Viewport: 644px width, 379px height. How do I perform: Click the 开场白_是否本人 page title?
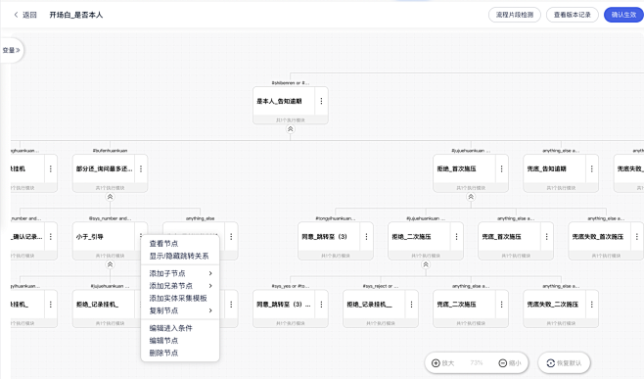(x=76, y=15)
